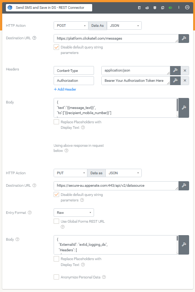195x292 pixels.
Task: Open the second Data as JSON dropdown
Action: pyautogui.click(x=124, y=173)
